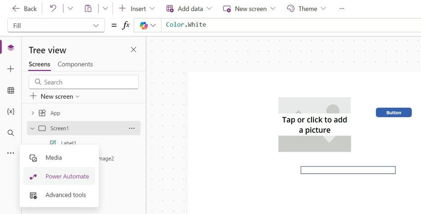
Task: Click the Search magnifier sidebar icon
Action: [x=11, y=133]
